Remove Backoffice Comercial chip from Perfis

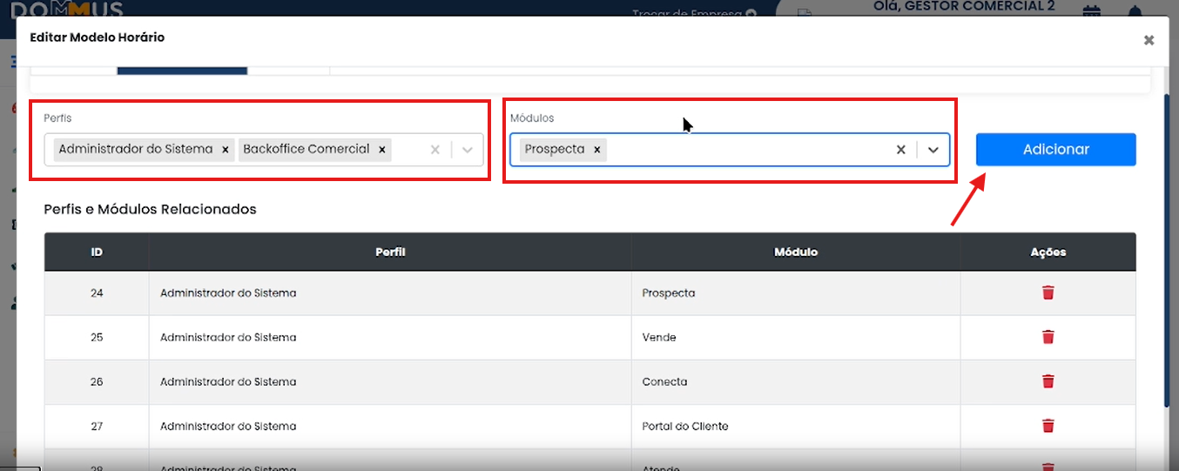381,150
